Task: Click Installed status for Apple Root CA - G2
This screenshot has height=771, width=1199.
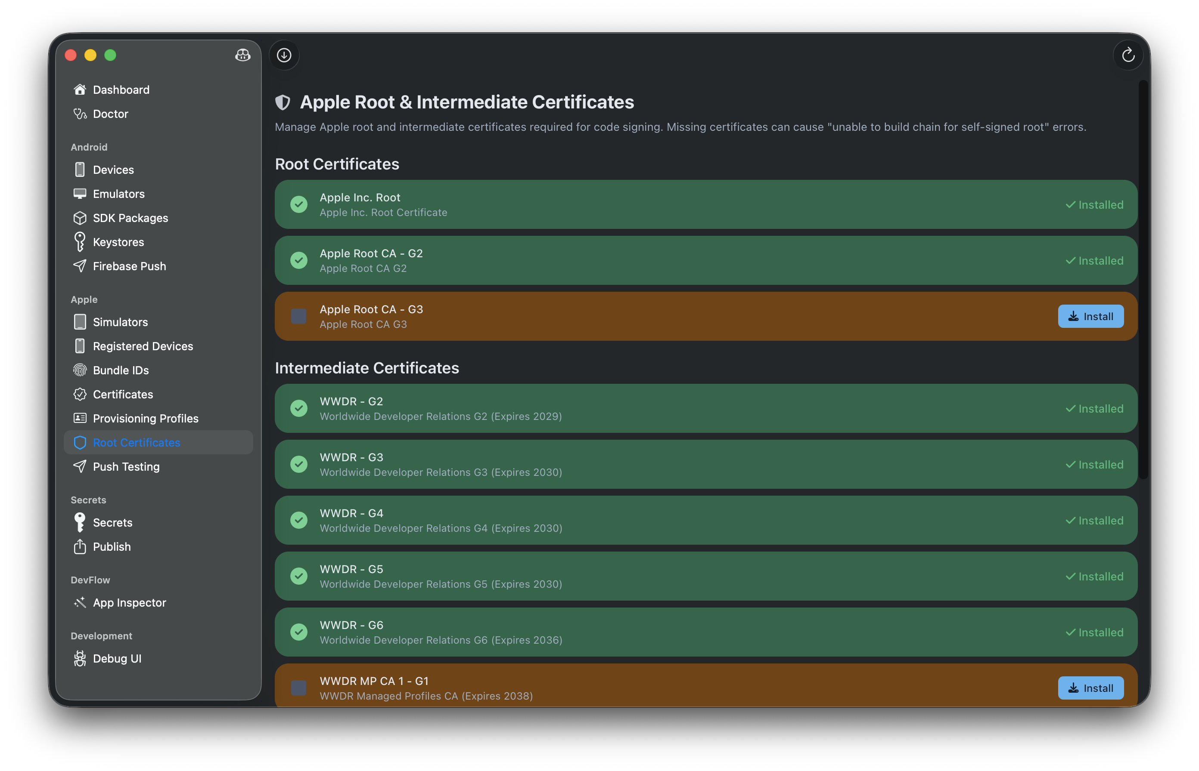Action: point(1094,260)
